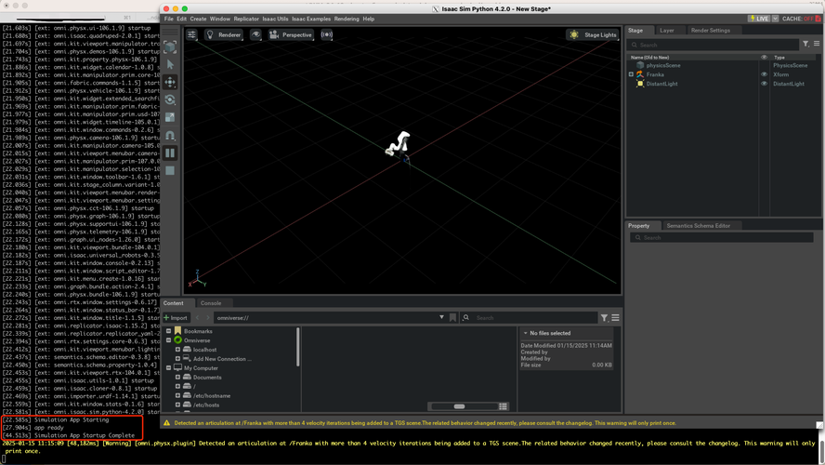Click the Import button in Content browser

(176, 317)
